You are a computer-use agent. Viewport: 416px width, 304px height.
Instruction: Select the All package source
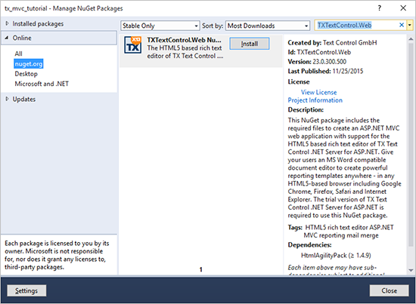[x=19, y=54]
